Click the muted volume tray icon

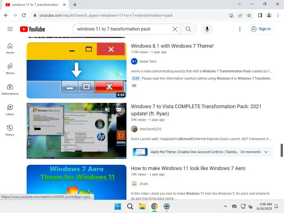coord(250,206)
